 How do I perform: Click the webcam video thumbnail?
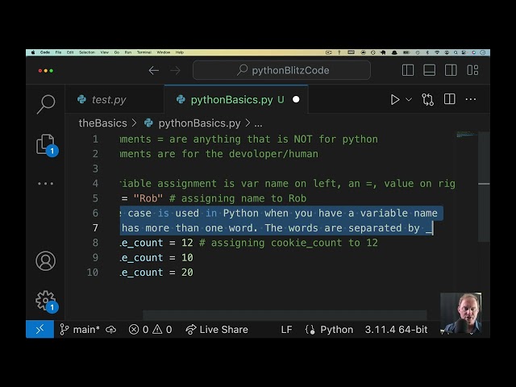tap(460, 314)
